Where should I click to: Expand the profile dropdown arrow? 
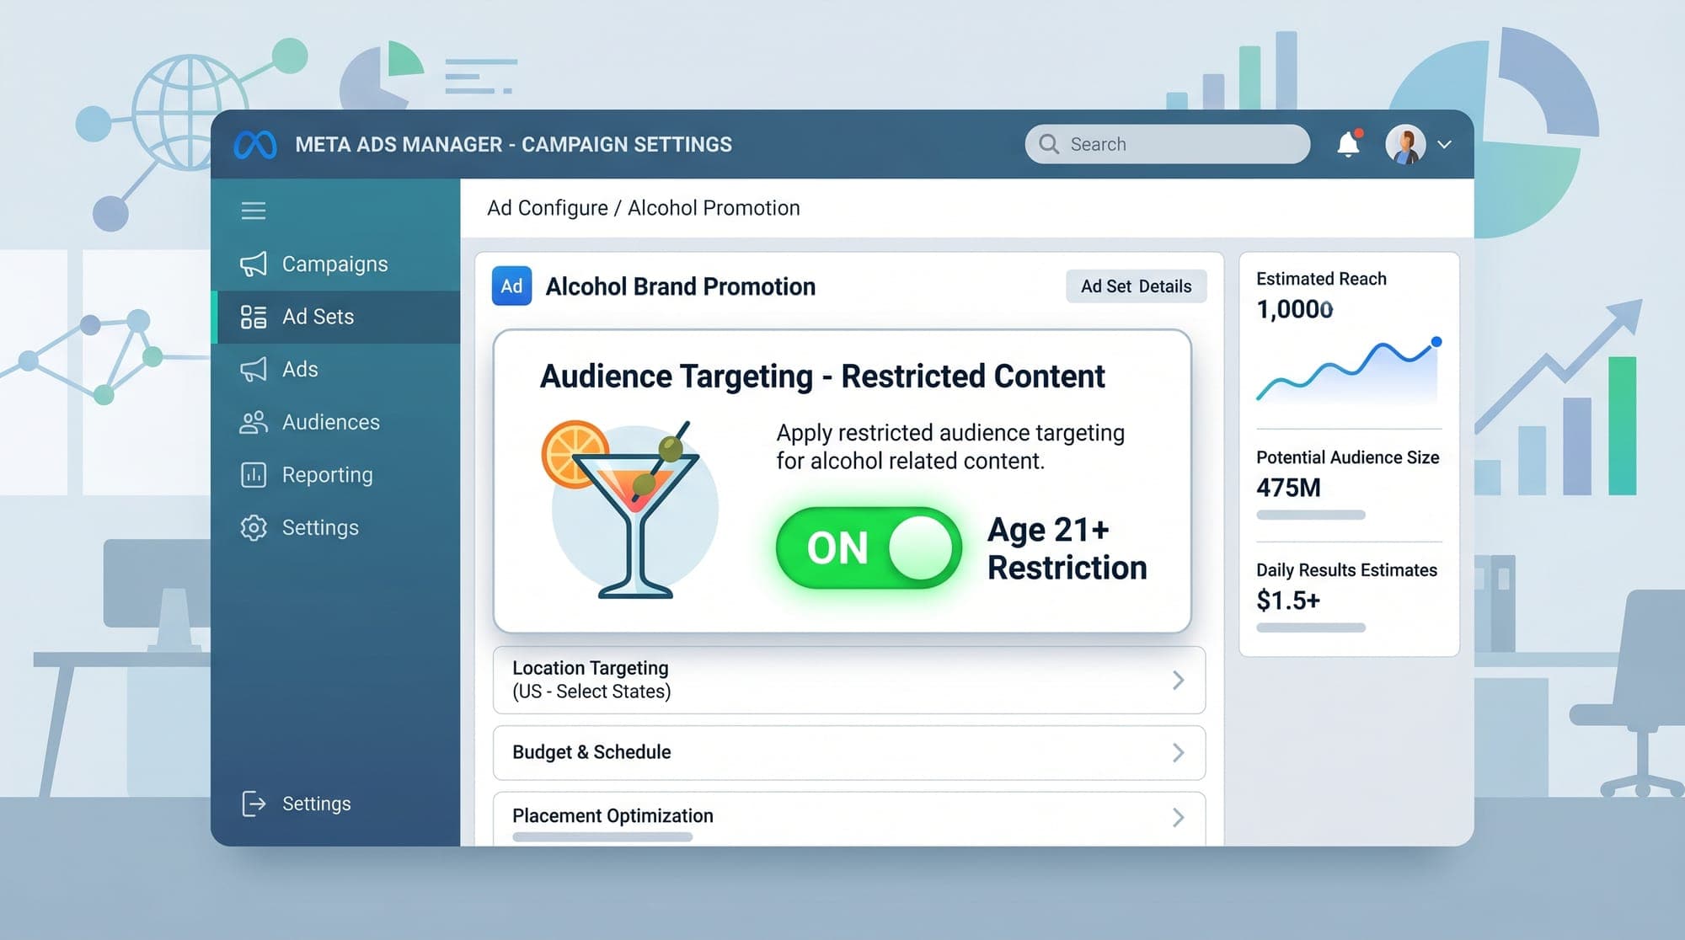1444,144
